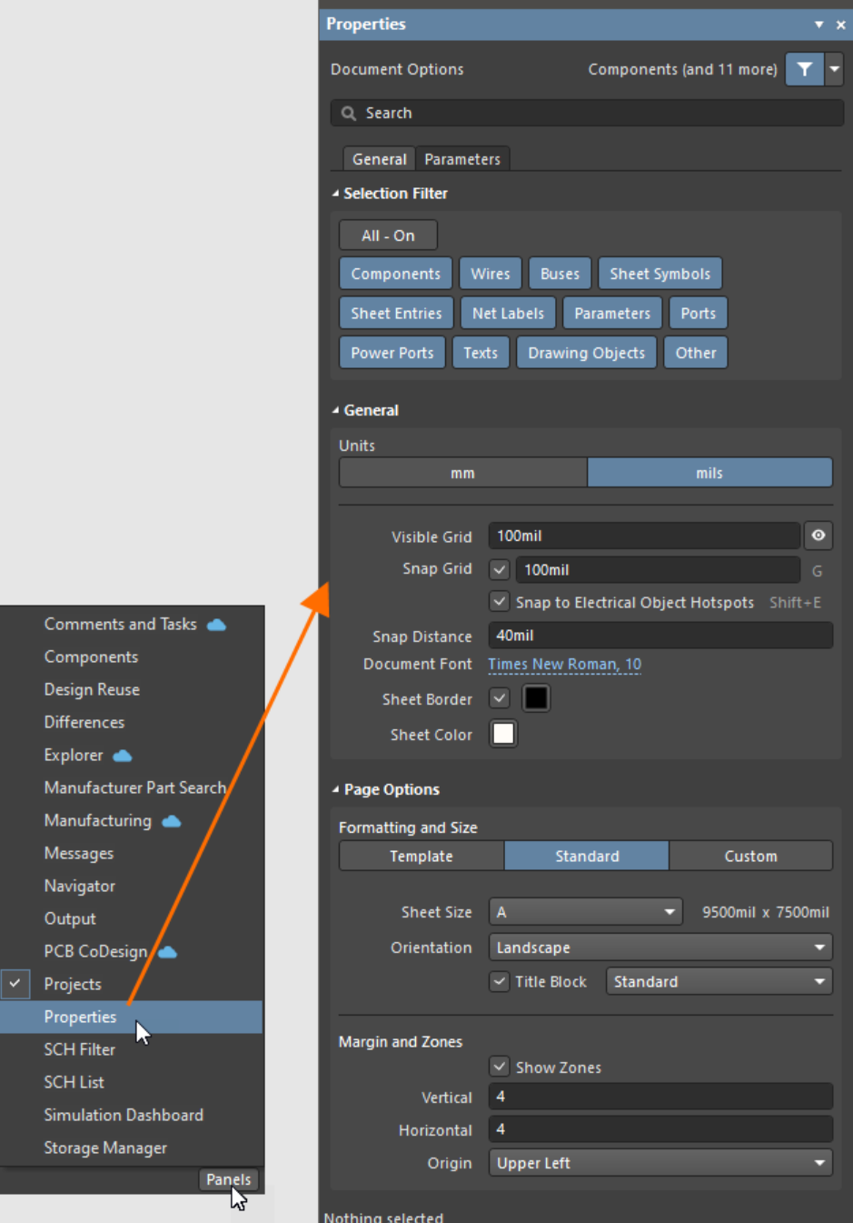Viewport: 853px width, 1223px height.
Task: Click the checkmark next to Projects
Action: click(15, 984)
